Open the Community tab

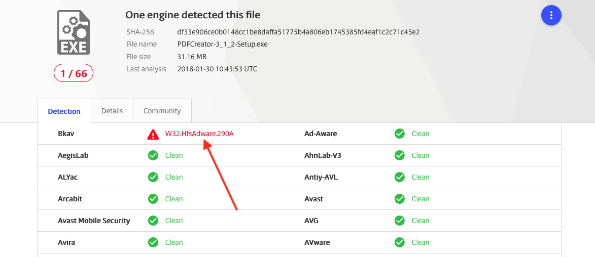tap(162, 111)
